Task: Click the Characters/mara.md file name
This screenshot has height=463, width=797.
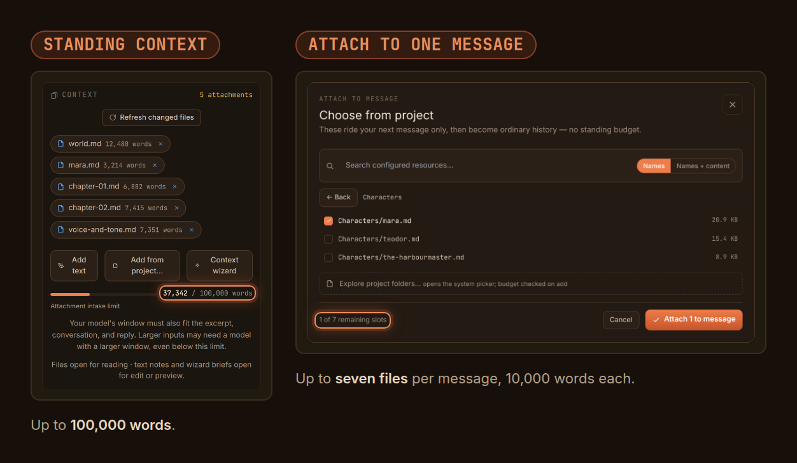Action: click(x=374, y=221)
